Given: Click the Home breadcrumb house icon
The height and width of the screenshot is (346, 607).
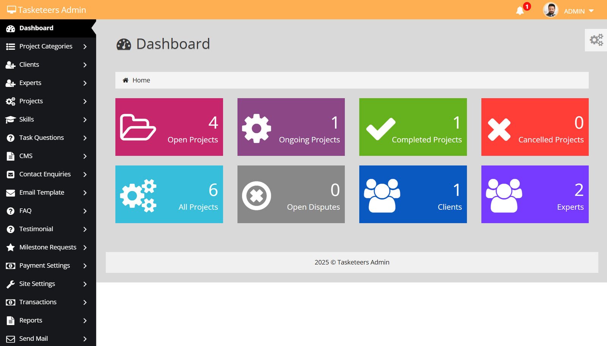Looking at the screenshot, I should pyautogui.click(x=126, y=80).
